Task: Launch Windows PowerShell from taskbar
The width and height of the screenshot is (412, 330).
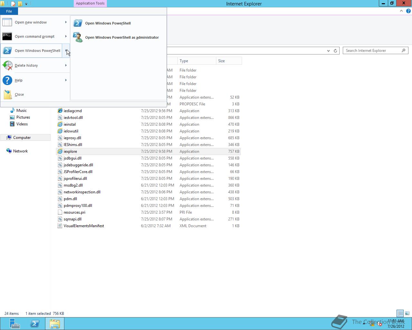Action: 35,324
